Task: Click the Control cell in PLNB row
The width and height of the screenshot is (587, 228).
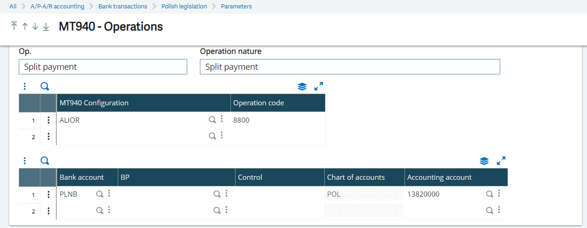Action: coord(280,194)
